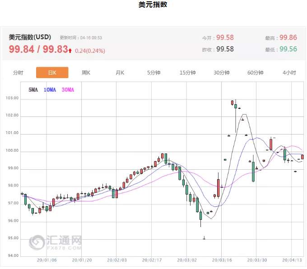This screenshot has height=269, width=307.
Task: Switch to the 60分钟 chart tab
Action: (x=256, y=73)
